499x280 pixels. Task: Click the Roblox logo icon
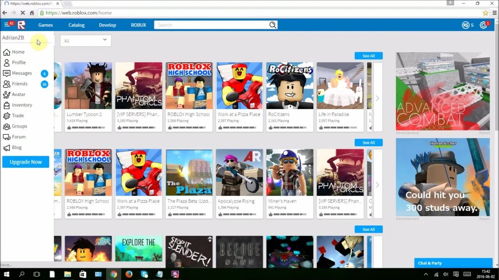(x=21, y=25)
